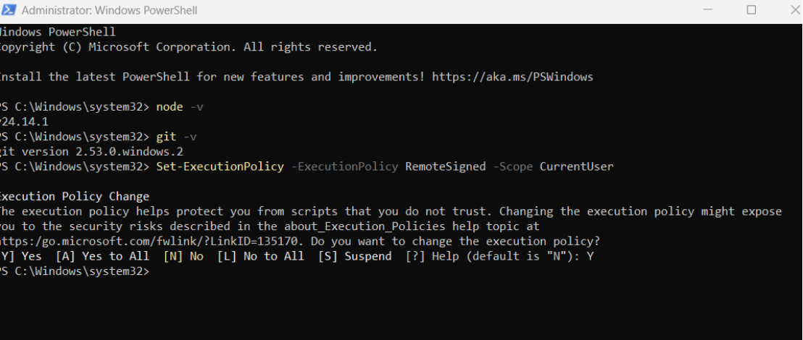
Task: Click the '[A] Yes to All' option
Action: coord(102,257)
